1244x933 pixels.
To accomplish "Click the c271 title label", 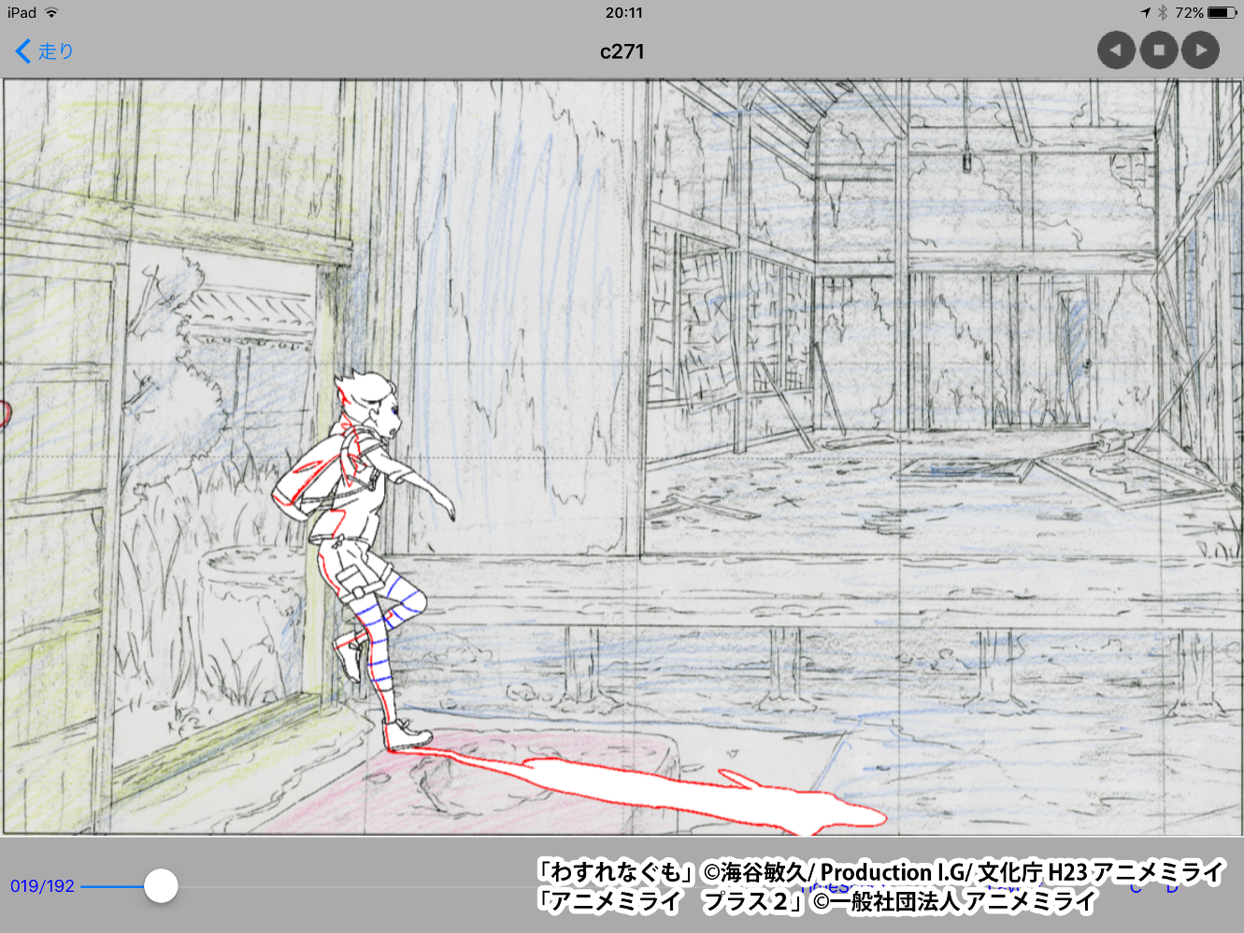I will (622, 51).
